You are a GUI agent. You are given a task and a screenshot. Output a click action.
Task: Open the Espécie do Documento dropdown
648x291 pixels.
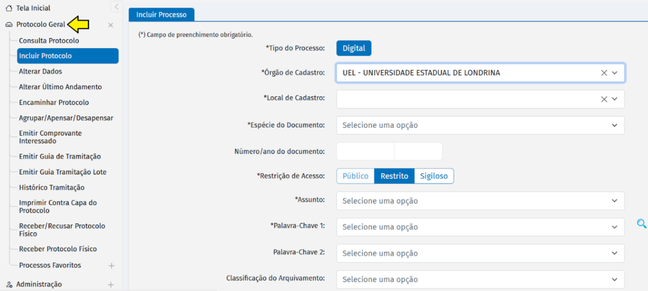tap(480, 125)
